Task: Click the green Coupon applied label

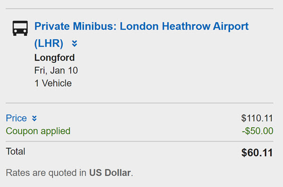Action: pyautogui.click(x=38, y=131)
